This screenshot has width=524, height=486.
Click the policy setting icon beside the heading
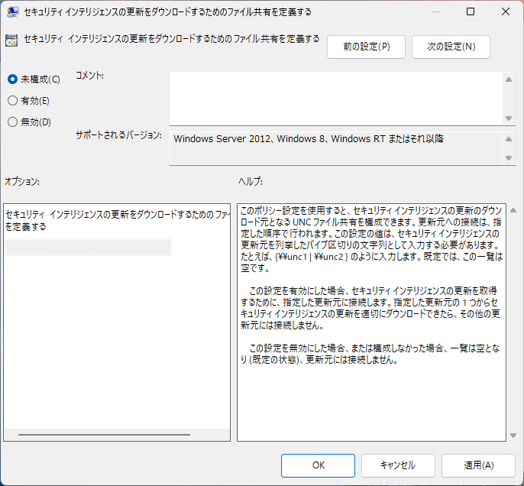tap(13, 40)
